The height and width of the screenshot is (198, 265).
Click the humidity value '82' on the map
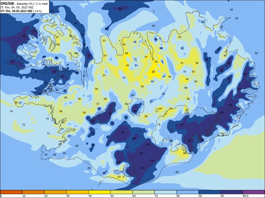coord(164,94)
